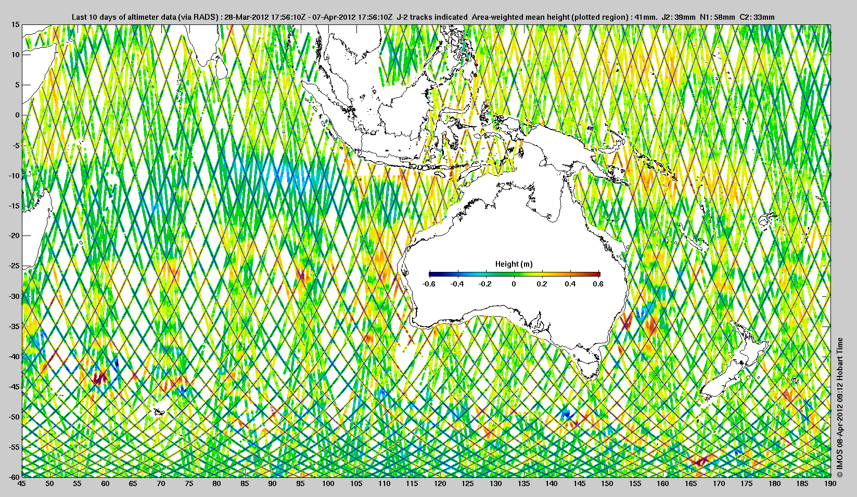Image resolution: width=857 pixels, height=497 pixels.
Task: Click the longitude axis label 160
Action: (x=663, y=483)
